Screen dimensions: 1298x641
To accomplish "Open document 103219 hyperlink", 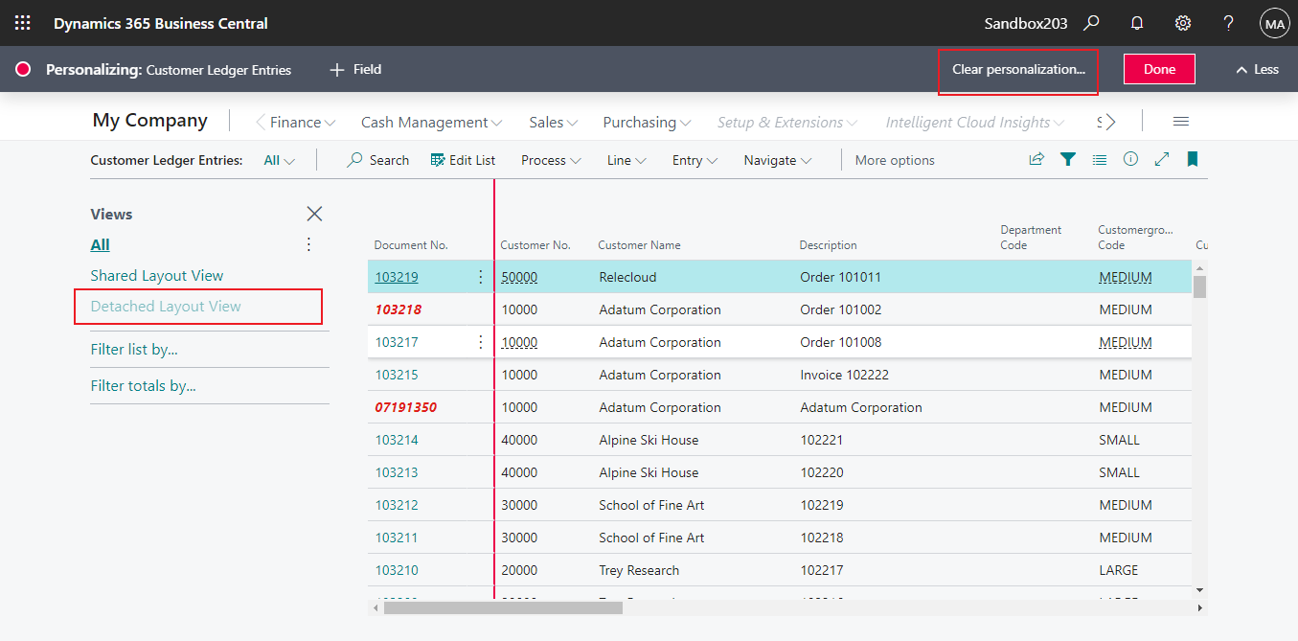I will coord(396,277).
